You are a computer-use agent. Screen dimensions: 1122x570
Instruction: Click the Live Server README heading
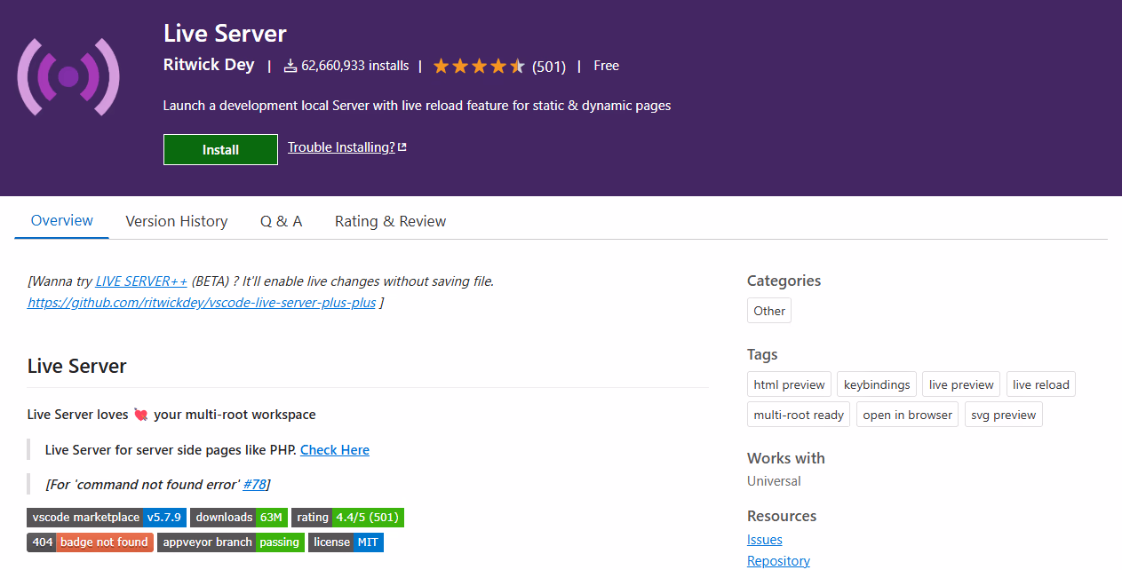[x=77, y=366]
